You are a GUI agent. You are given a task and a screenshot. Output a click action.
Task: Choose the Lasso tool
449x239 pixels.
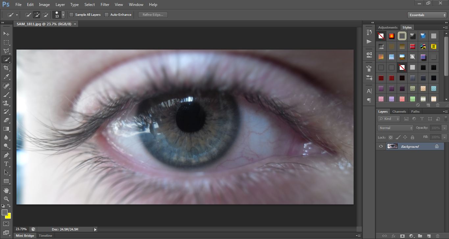pyautogui.click(x=6, y=51)
